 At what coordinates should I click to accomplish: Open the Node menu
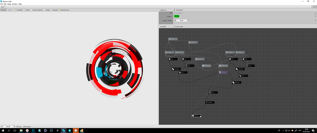(9, 4)
